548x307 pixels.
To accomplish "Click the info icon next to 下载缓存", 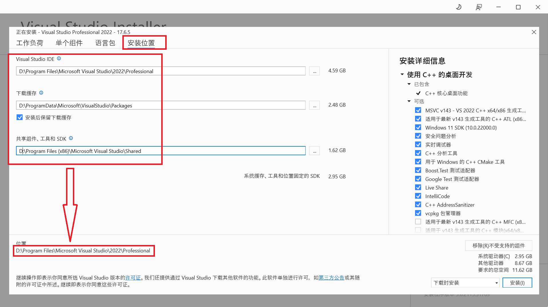I will [41, 93].
